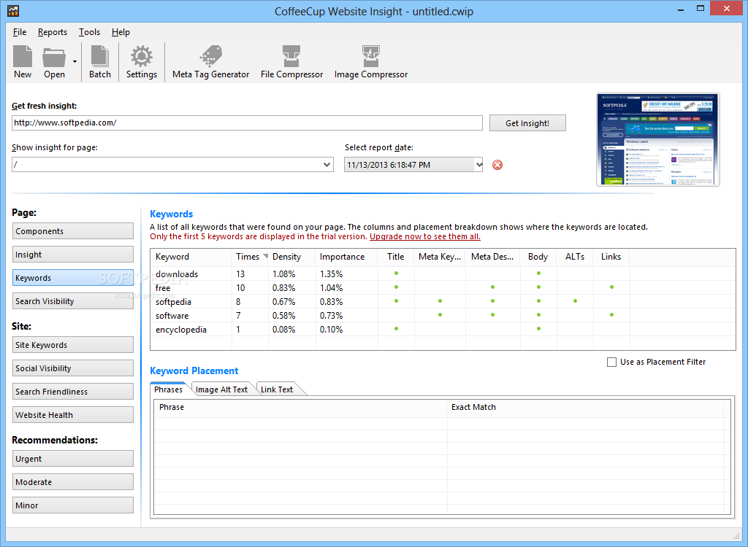Open the Search Friendliness section

(x=73, y=392)
